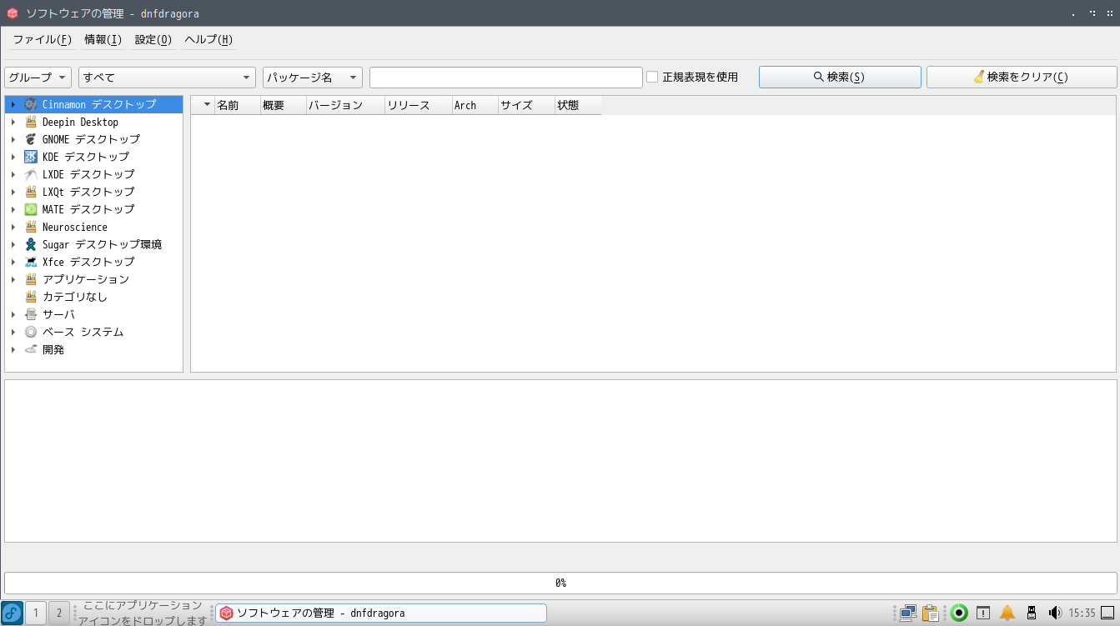Open the グループ view dropdown

38,78
